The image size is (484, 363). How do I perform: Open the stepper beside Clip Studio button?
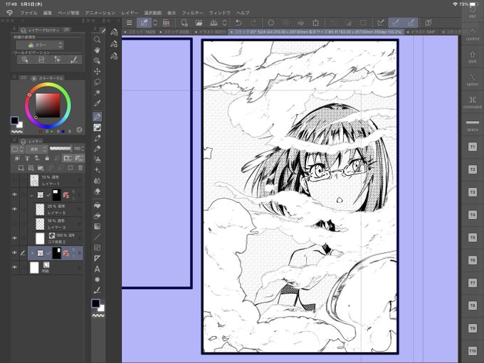coord(155,23)
